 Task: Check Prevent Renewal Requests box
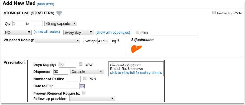point(84,93)
